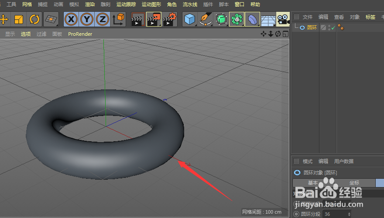Viewport: 384px width, 218px height.
Task: Open the 运动跟踪 menu
Action: pyautogui.click(x=126, y=4)
